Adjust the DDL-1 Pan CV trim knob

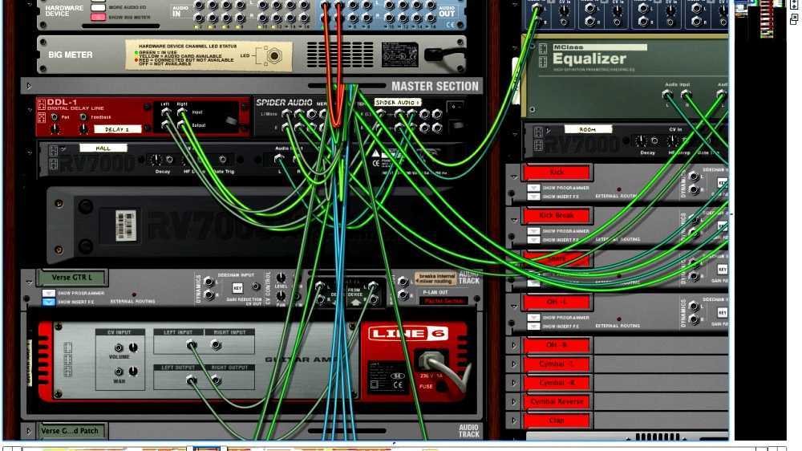pos(55,128)
